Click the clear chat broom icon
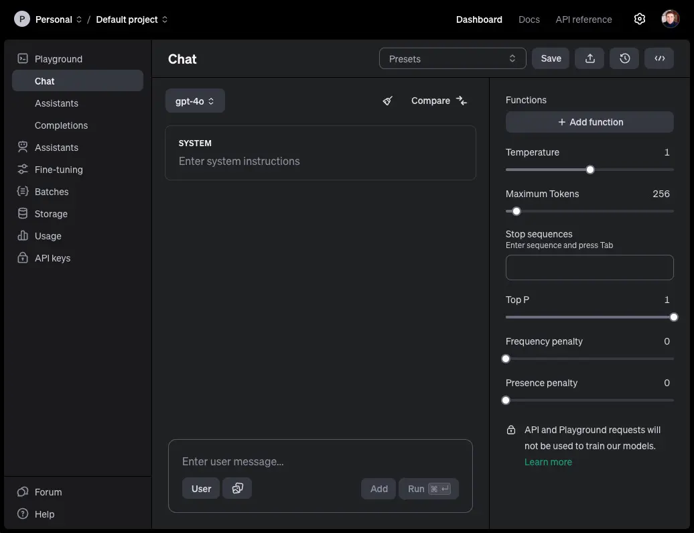694x533 pixels. point(388,101)
